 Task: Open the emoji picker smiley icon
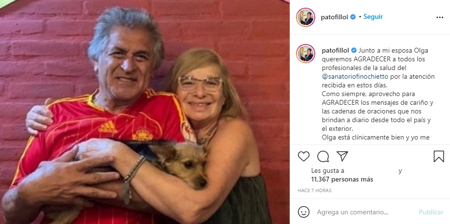tap(304, 212)
